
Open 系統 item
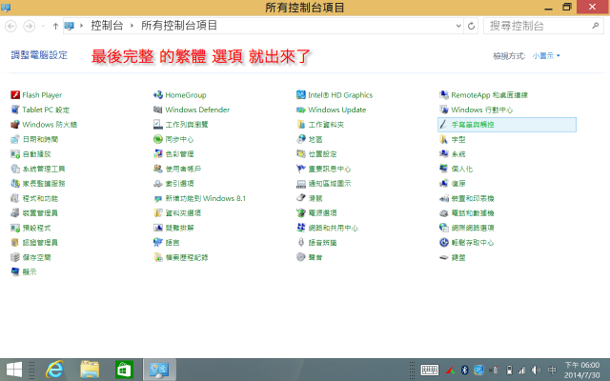[x=453, y=154]
